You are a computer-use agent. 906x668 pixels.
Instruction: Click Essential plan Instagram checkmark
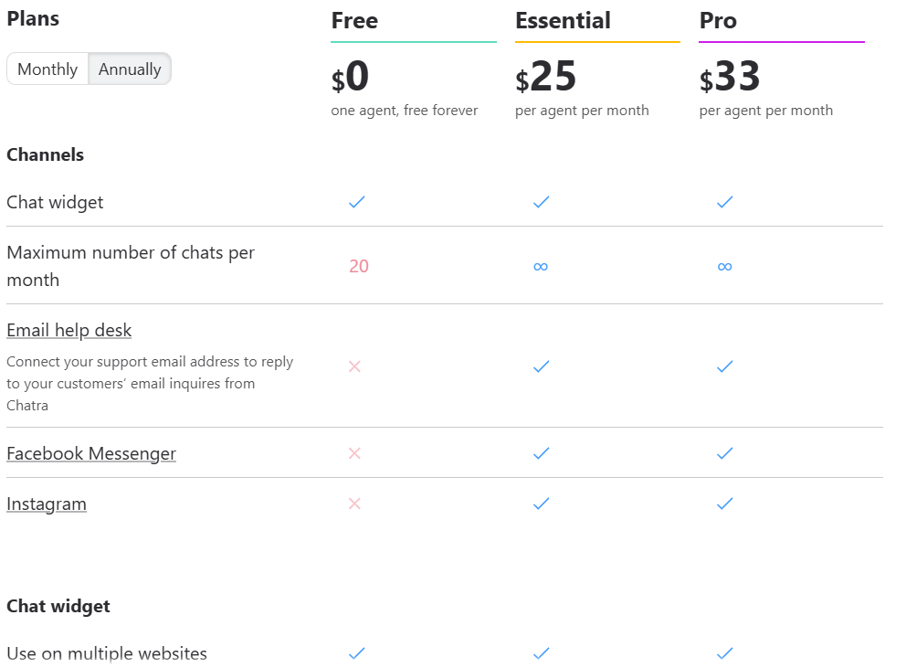(541, 504)
